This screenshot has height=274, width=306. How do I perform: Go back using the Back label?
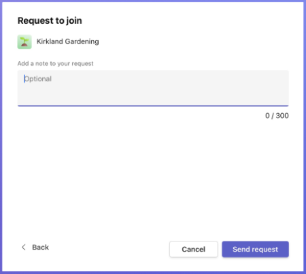point(40,247)
